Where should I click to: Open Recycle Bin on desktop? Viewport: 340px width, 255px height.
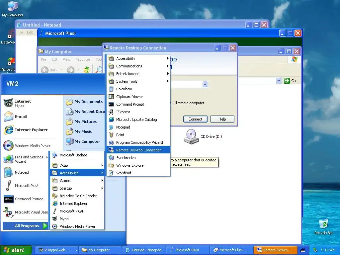(323, 226)
